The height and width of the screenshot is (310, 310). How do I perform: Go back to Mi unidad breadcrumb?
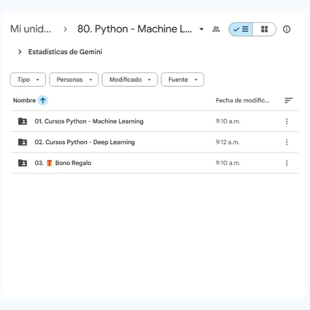tap(30, 29)
